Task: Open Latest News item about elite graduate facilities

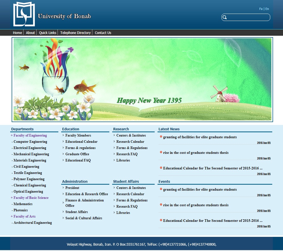Action: pos(200,137)
